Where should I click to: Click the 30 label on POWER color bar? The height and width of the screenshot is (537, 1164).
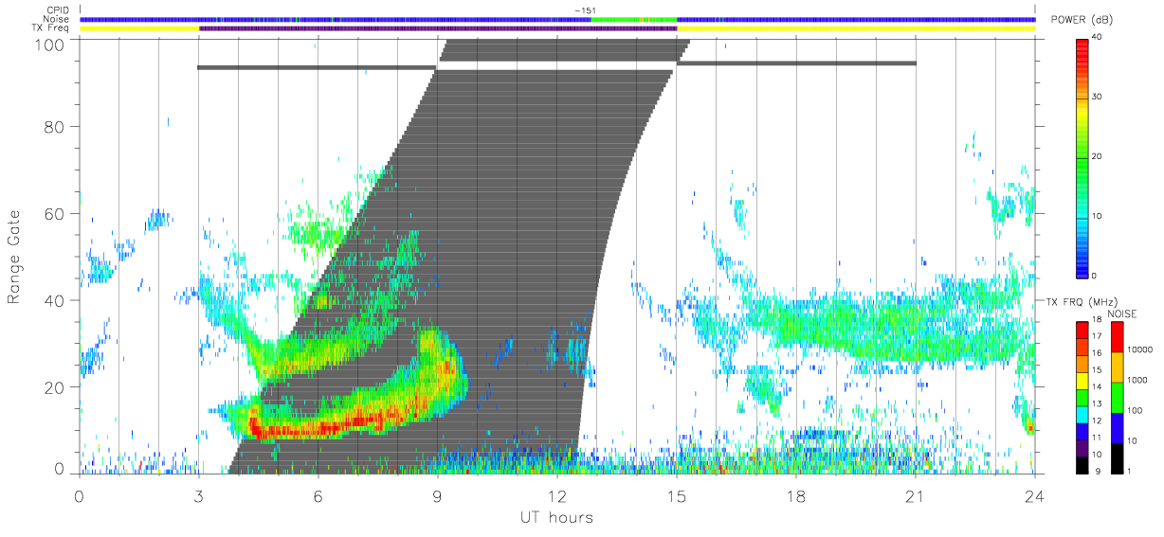point(1095,97)
